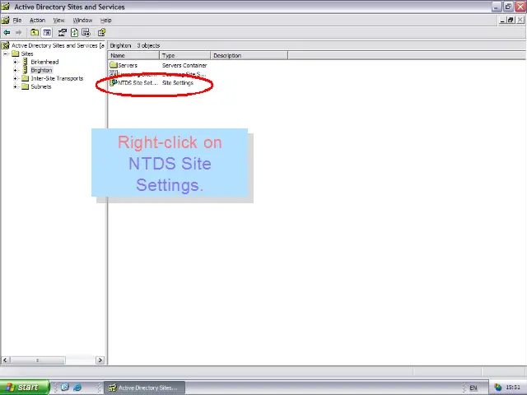
Task: Click the Properties toolbar icon
Action: tap(63, 33)
